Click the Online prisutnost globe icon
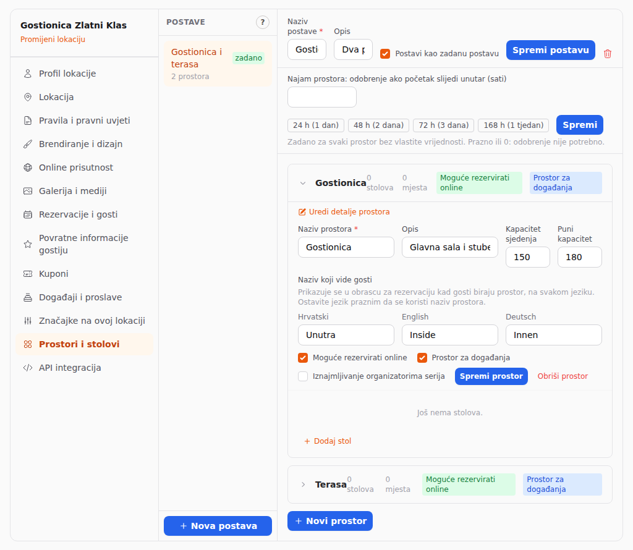This screenshot has height=550, width=633. pyautogui.click(x=28, y=167)
